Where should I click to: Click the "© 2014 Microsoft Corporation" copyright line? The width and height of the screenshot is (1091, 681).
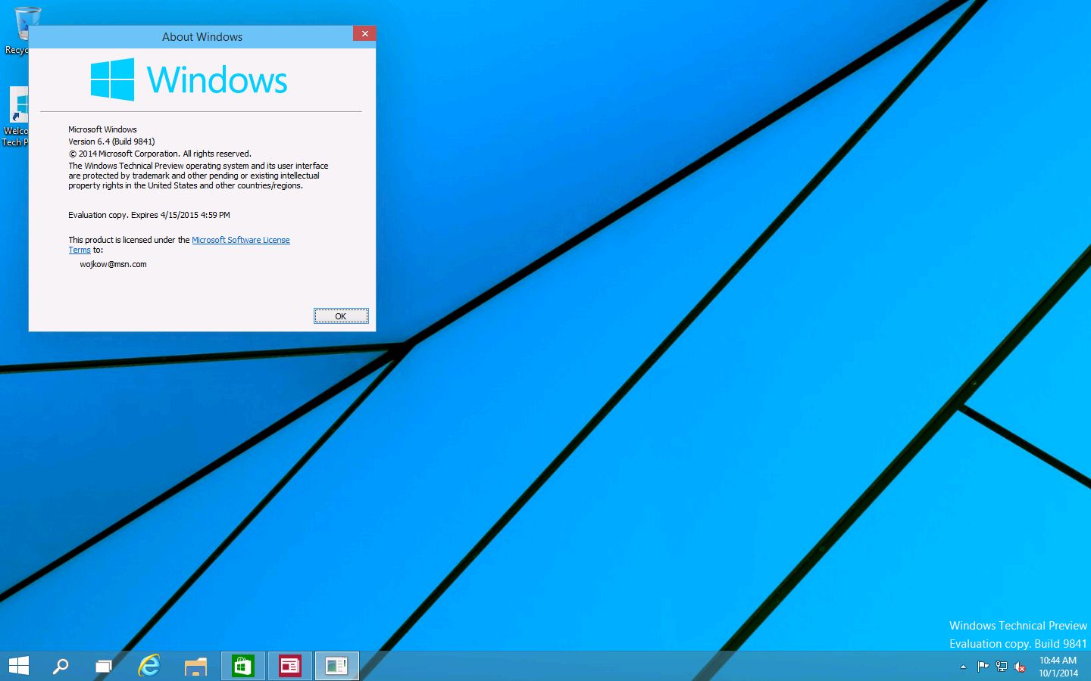coord(160,154)
